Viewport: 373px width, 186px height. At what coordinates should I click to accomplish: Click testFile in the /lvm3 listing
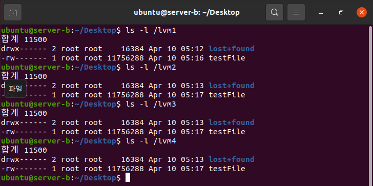pyautogui.click(x=227, y=132)
